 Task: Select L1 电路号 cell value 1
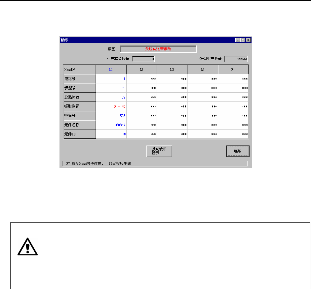click(x=111, y=79)
